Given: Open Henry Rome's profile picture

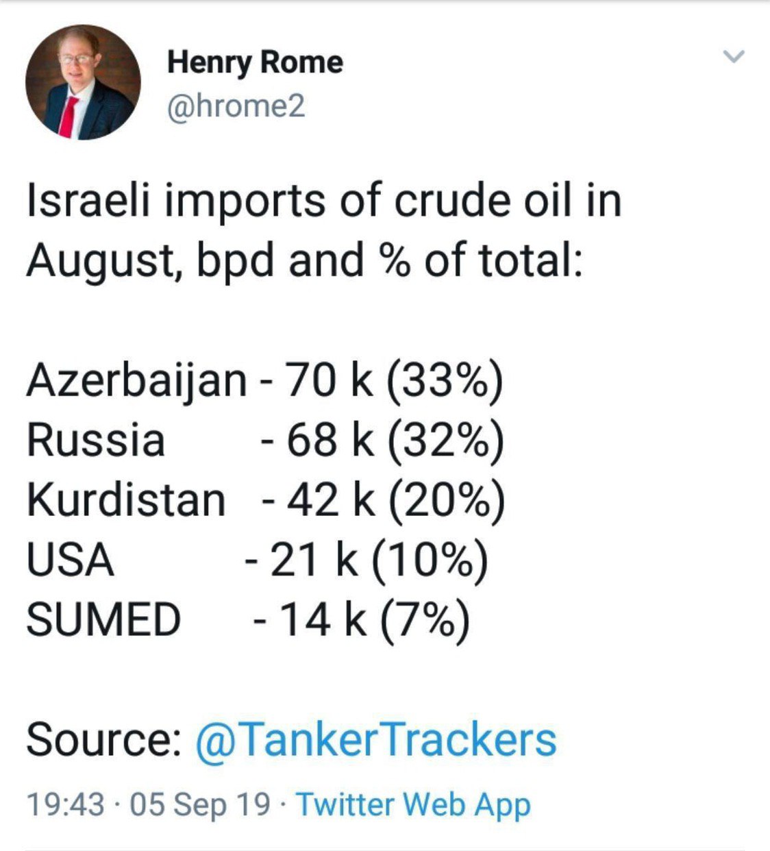Looking at the screenshot, I should click(x=83, y=82).
